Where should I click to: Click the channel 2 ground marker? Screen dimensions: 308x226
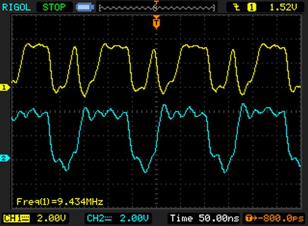pos(5,159)
